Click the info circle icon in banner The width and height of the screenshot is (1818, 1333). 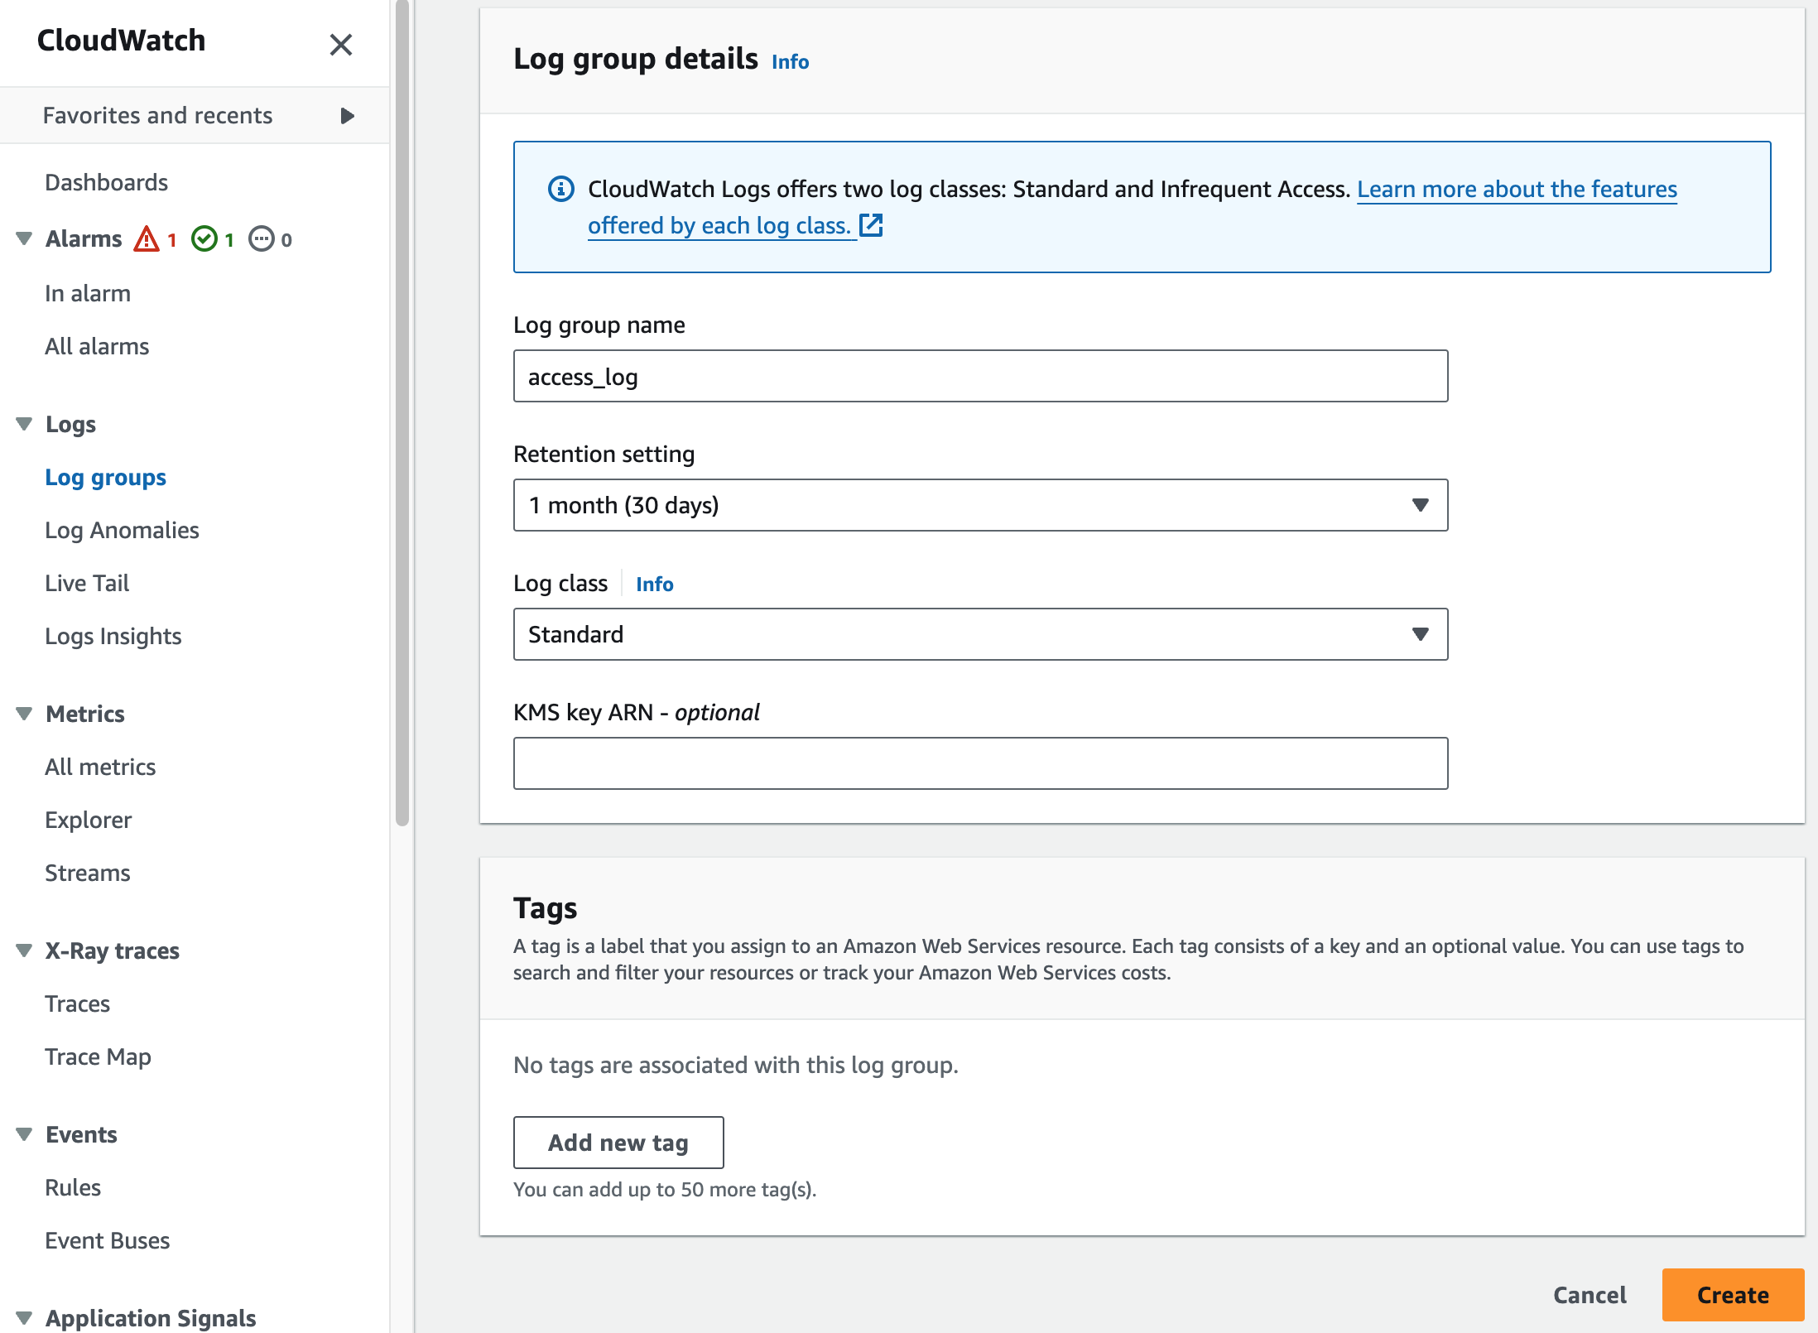coord(561,189)
